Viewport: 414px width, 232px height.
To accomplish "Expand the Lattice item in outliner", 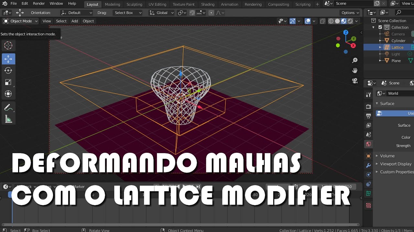I will tap(380, 47).
